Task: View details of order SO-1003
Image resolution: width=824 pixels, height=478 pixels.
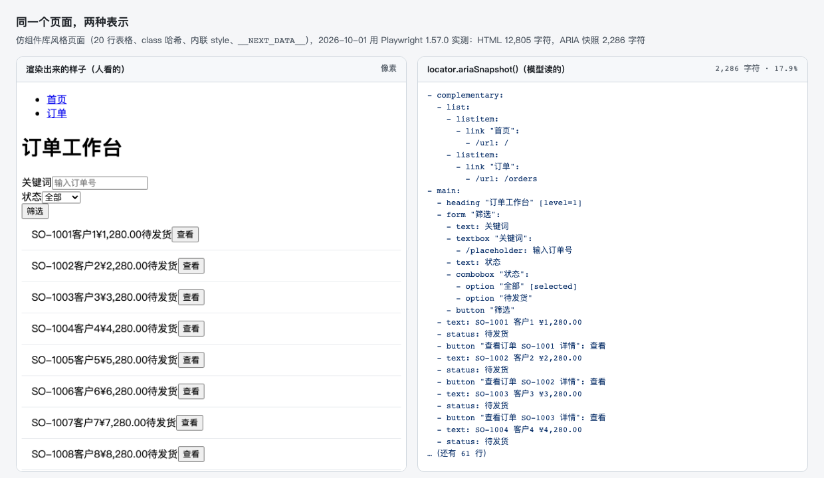Action: [x=191, y=297]
